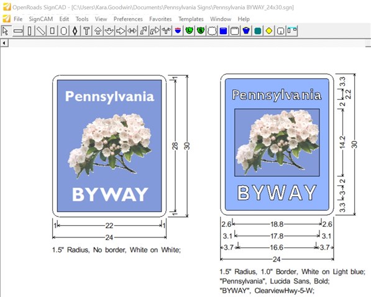
Task: Insert the Interstate shield symbol
Action: (178, 31)
